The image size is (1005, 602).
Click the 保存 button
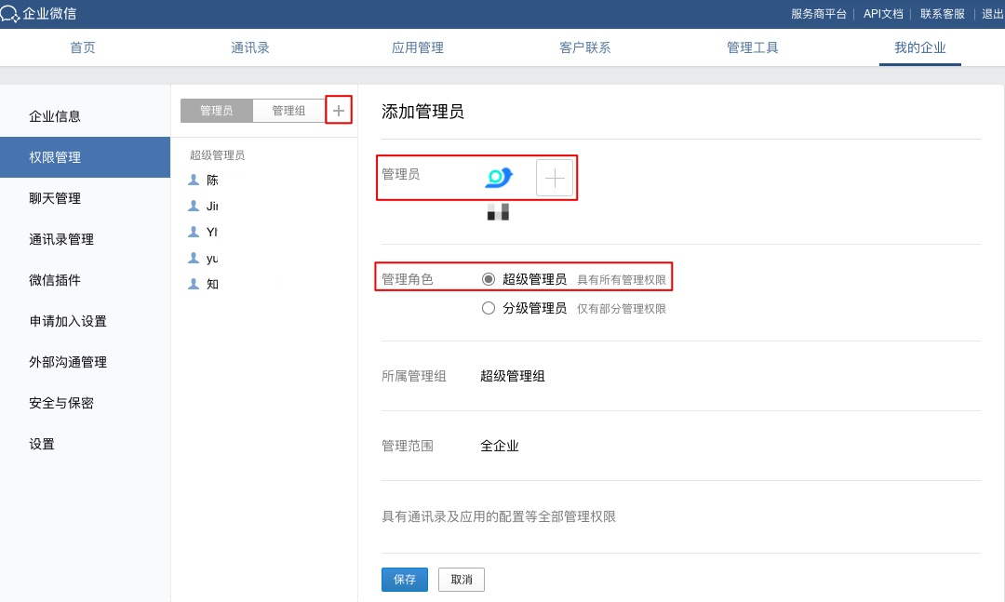click(405, 580)
